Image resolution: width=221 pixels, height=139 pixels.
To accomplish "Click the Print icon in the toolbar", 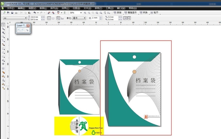I will point(16,13).
